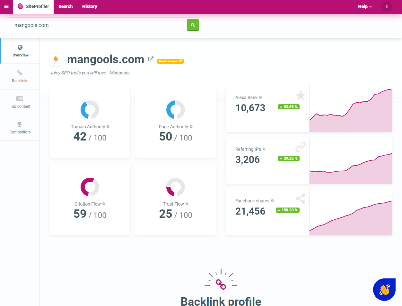Click the Page Authority donut chart
This screenshot has width=402, height=306.
(176, 110)
